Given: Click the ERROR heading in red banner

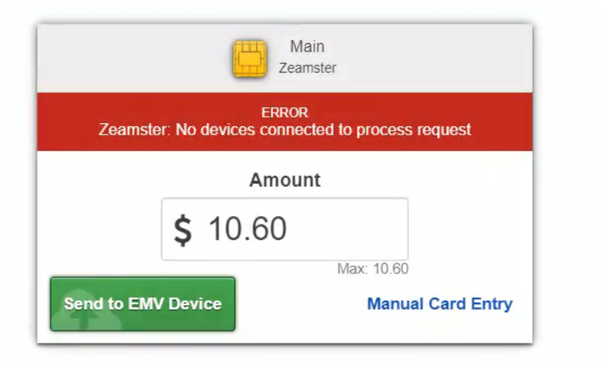Looking at the screenshot, I should (x=285, y=112).
